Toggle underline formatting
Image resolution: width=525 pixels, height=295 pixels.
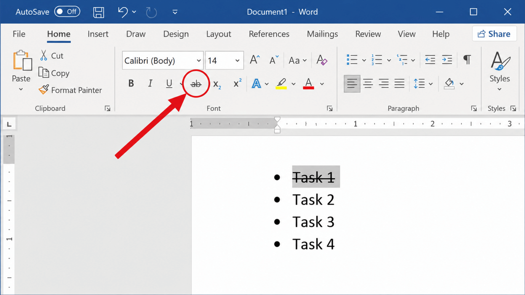pos(169,84)
